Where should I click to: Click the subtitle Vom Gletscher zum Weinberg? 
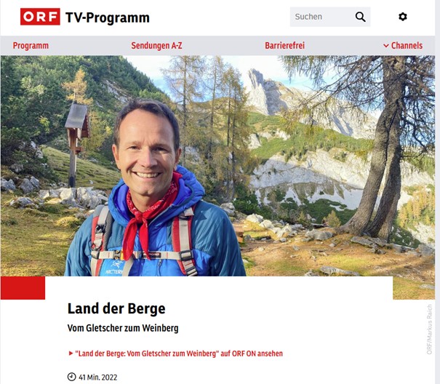coord(123,328)
